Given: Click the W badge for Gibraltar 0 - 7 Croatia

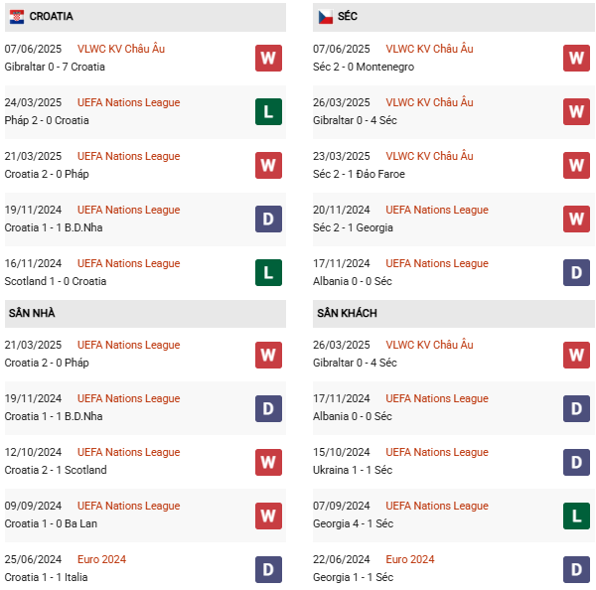Looking at the screenshot, I should click(x=268, y=58).
